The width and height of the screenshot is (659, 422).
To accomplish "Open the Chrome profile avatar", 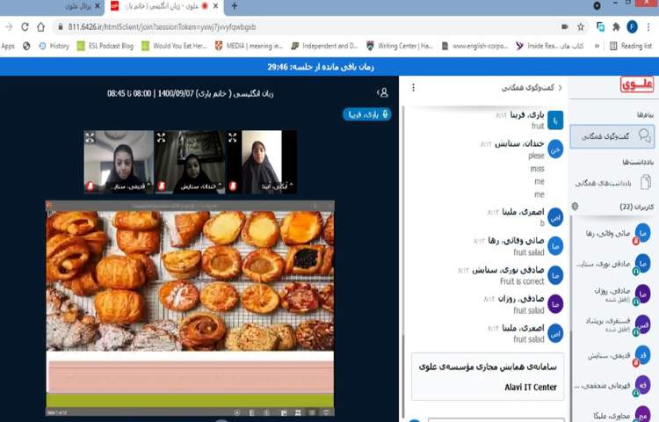I will [632, 27].
